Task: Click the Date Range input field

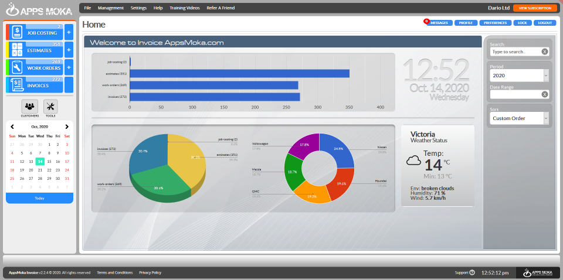Action: pos(515,94)
